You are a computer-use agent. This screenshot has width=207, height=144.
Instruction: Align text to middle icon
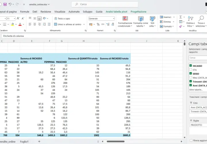coord(34,18)
